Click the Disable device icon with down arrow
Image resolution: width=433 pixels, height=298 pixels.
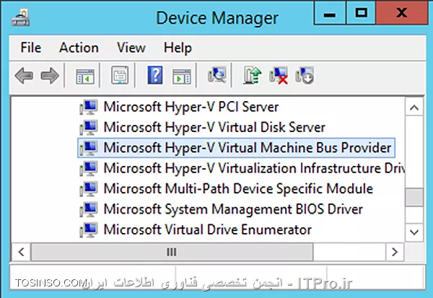(305, 75)
